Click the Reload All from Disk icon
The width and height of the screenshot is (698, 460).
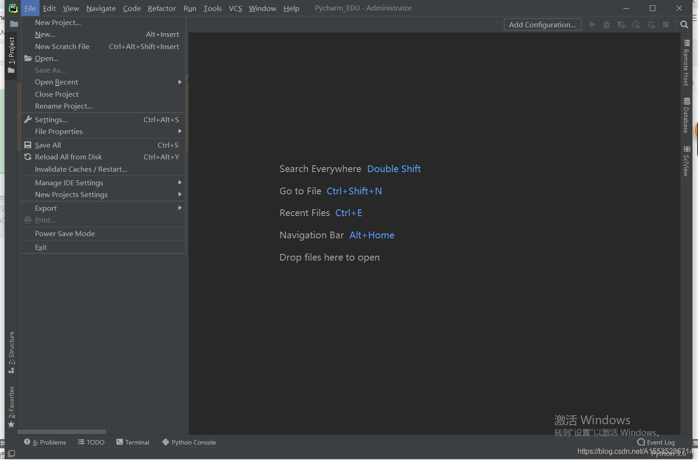point(28,157)
